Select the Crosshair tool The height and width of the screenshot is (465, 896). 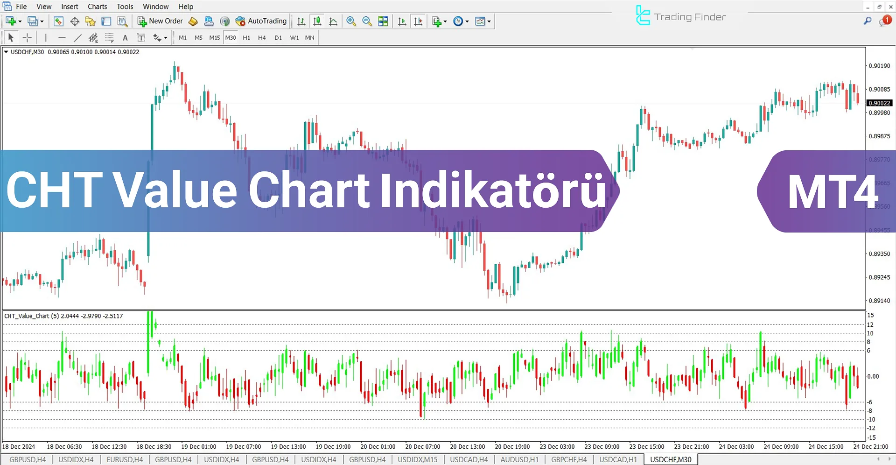(x=27, y=38)
